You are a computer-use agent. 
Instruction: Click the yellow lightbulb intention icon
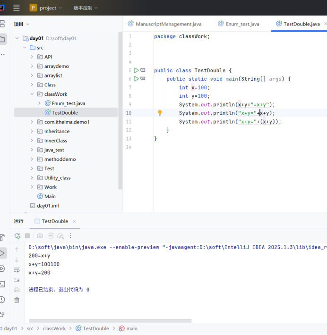(160, 113)
